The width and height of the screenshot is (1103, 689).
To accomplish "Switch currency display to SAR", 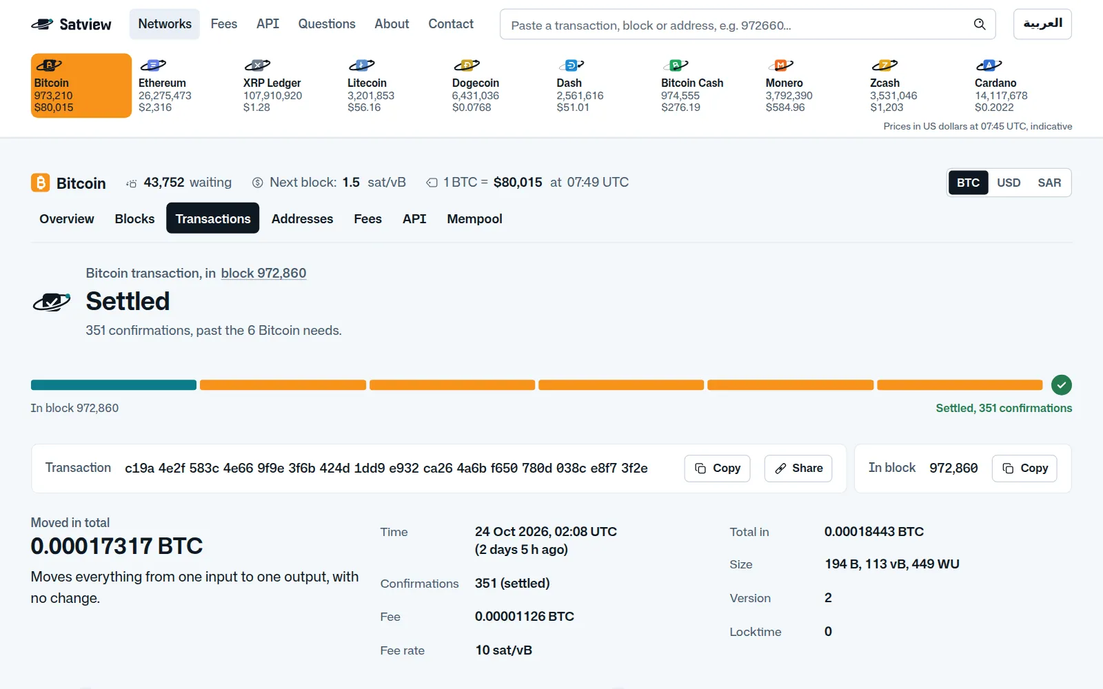I will tap(1049, 183).
